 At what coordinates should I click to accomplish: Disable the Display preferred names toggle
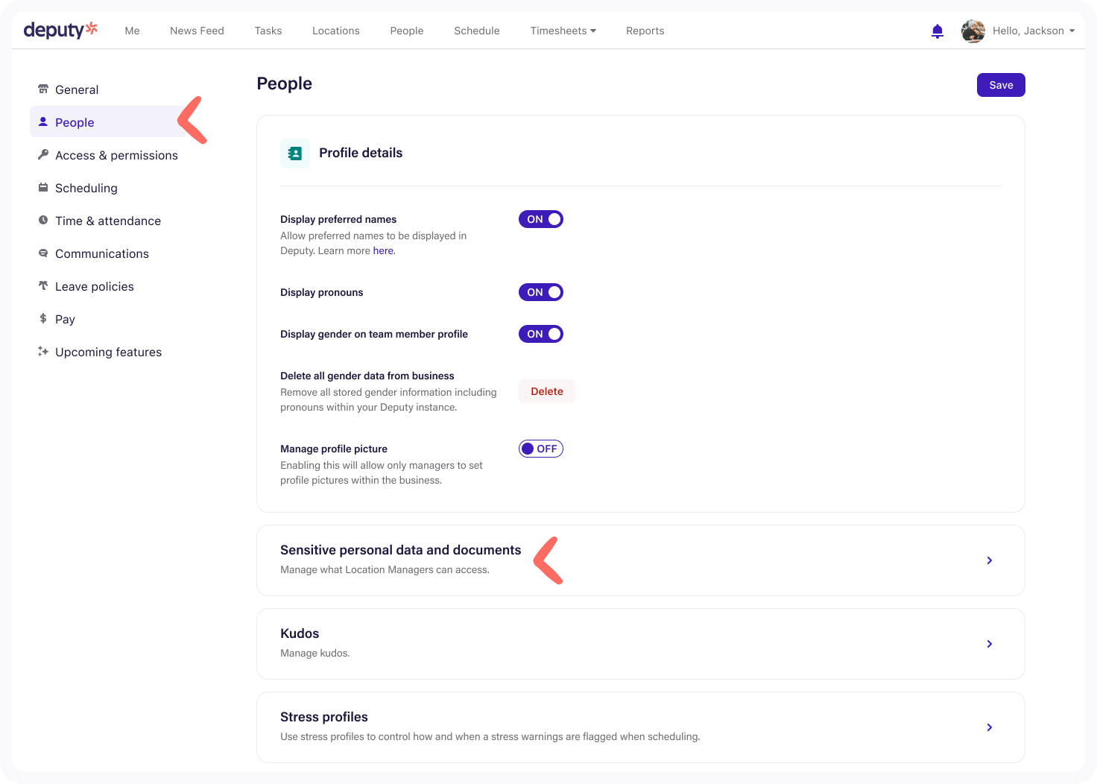[x=540, y=219]
